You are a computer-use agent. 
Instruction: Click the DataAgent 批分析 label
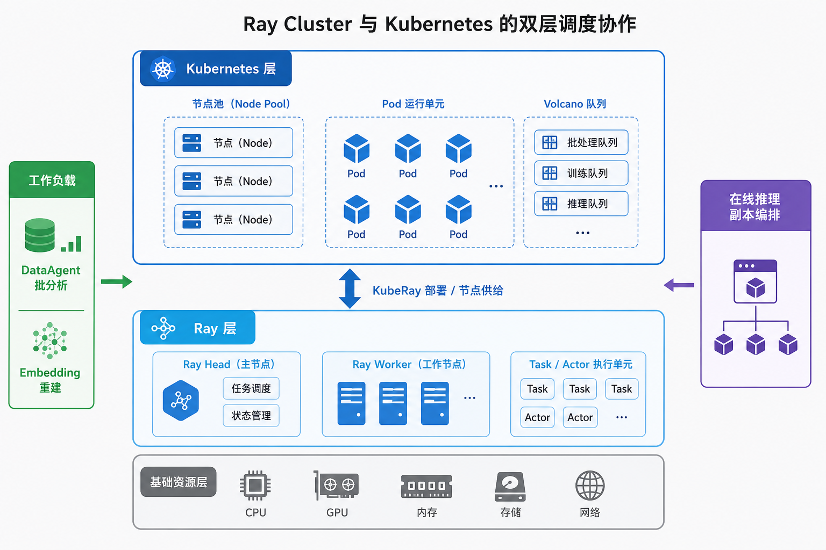tap(51, 278)
